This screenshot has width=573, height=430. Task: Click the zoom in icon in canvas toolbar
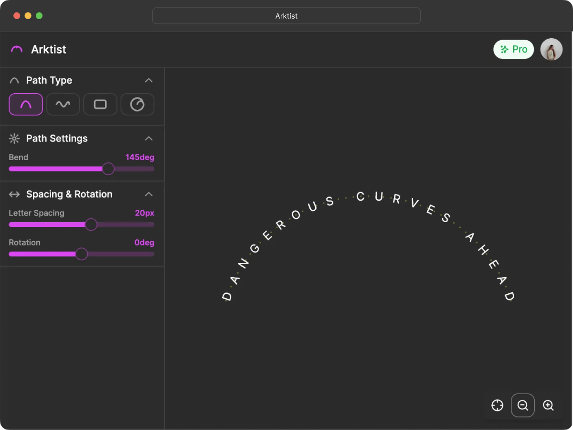548,405
